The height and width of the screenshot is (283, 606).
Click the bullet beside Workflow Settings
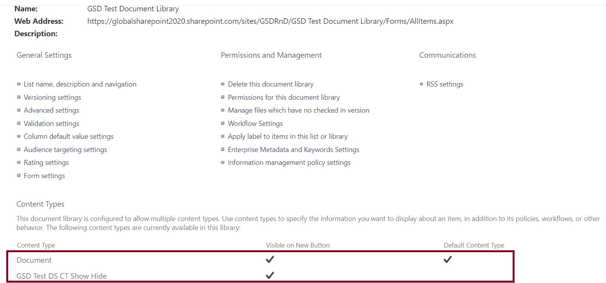click(x=223, y=123)
